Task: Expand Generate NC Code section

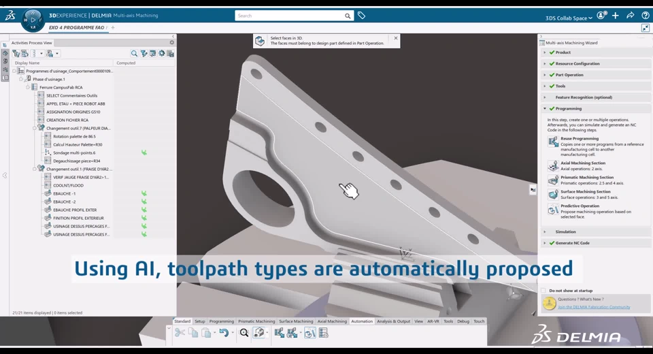Action: click(x=544, y=243)
